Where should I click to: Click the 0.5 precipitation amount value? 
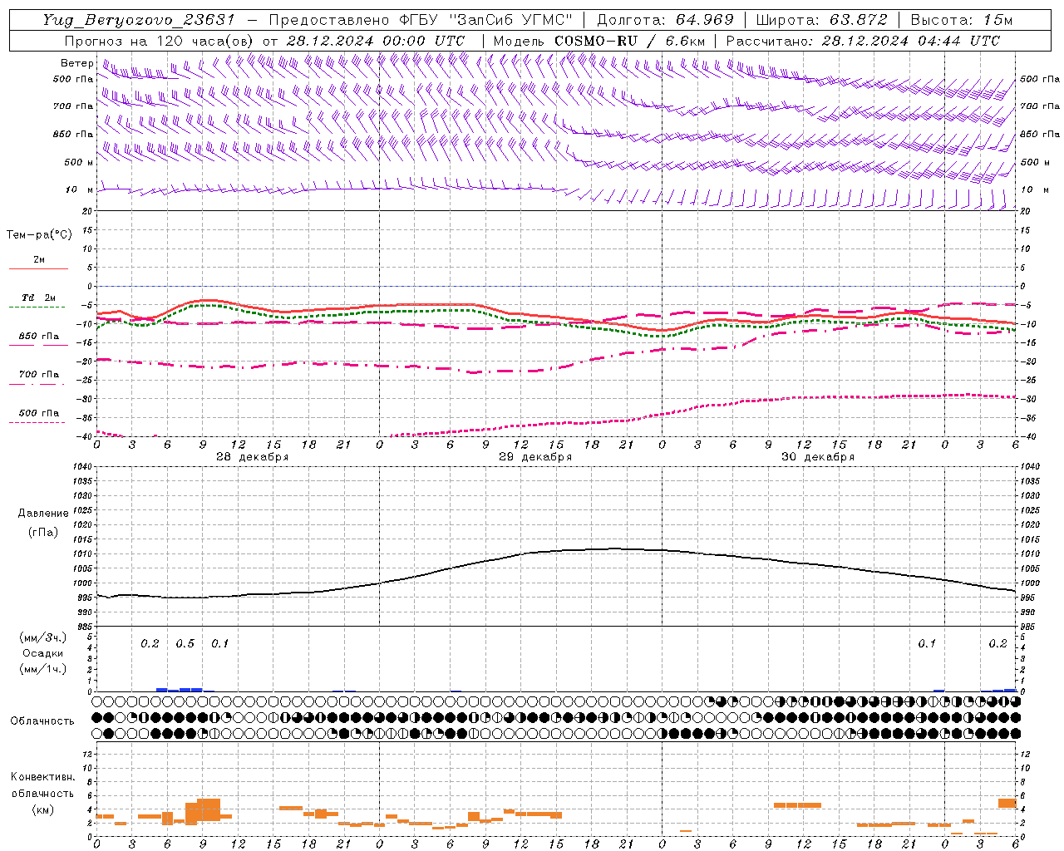click(185, 644)
